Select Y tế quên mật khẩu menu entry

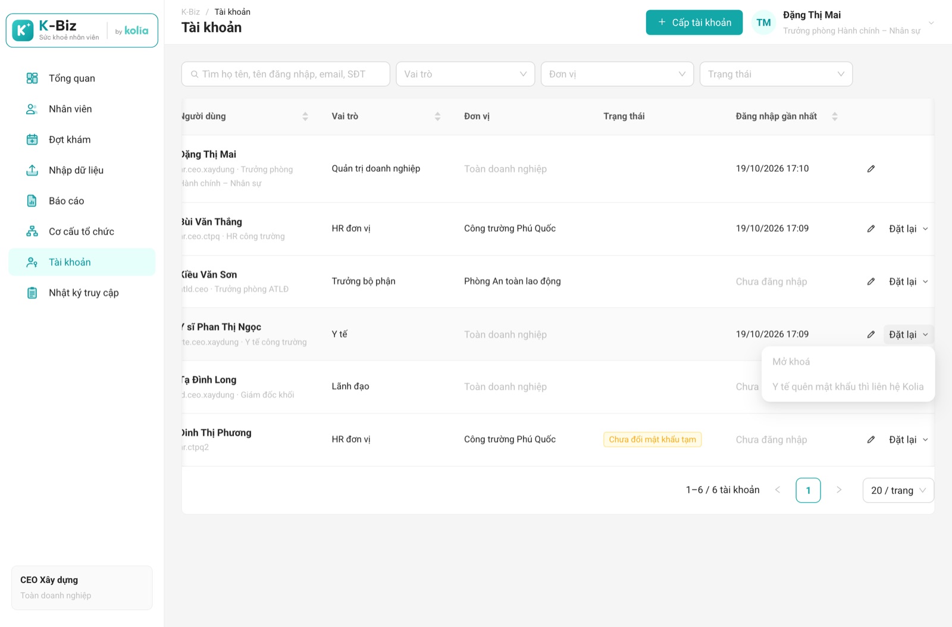(x=848, y=387)
